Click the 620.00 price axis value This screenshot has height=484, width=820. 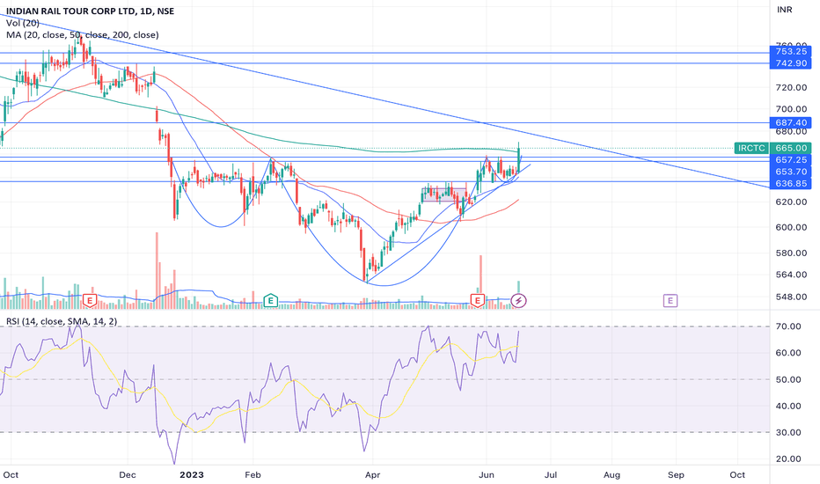791,202
